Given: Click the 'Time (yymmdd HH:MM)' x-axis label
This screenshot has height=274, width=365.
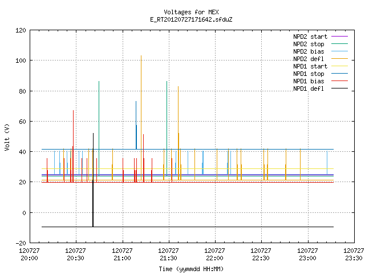Looking at the screenshot, I should pos(191,269).
